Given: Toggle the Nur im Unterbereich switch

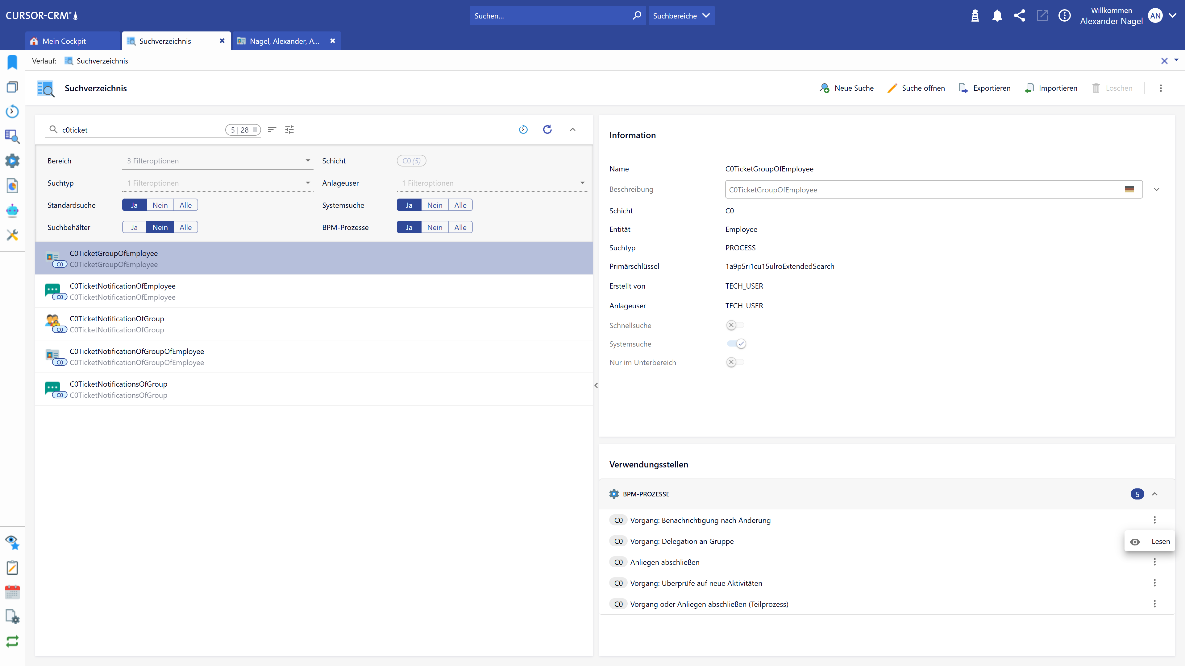Looking at the screenshot, I should coord(735,362).
